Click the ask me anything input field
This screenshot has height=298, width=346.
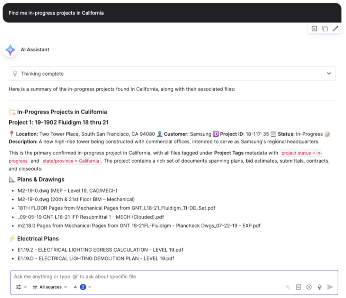pos(139,276)
